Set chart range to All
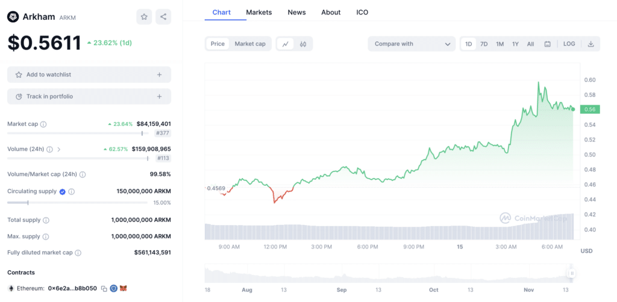 point(530,44)
